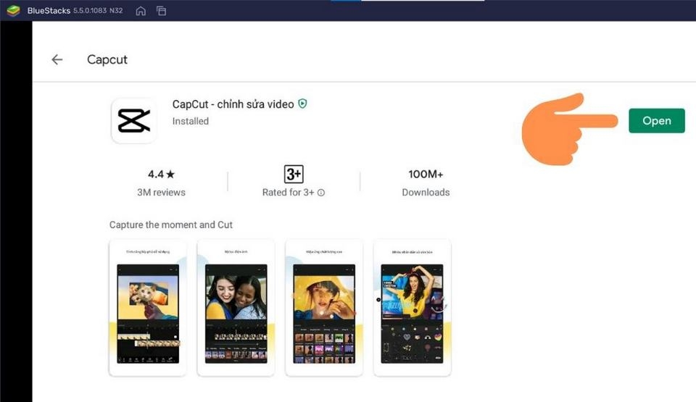696x402 pixels.
Task: Click the BlueStacks logo icon
Action: (13, 10)
